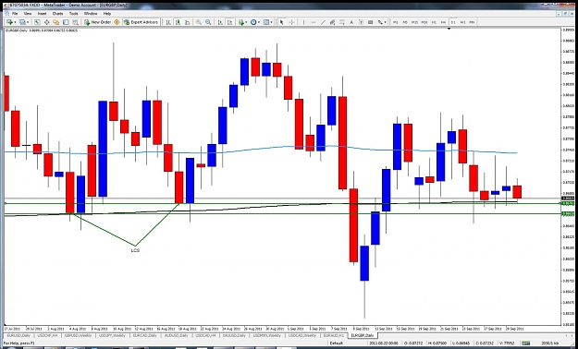Select the Vertical Line drawing tool
The image size is (578, 349).
[x=303, y=22]
